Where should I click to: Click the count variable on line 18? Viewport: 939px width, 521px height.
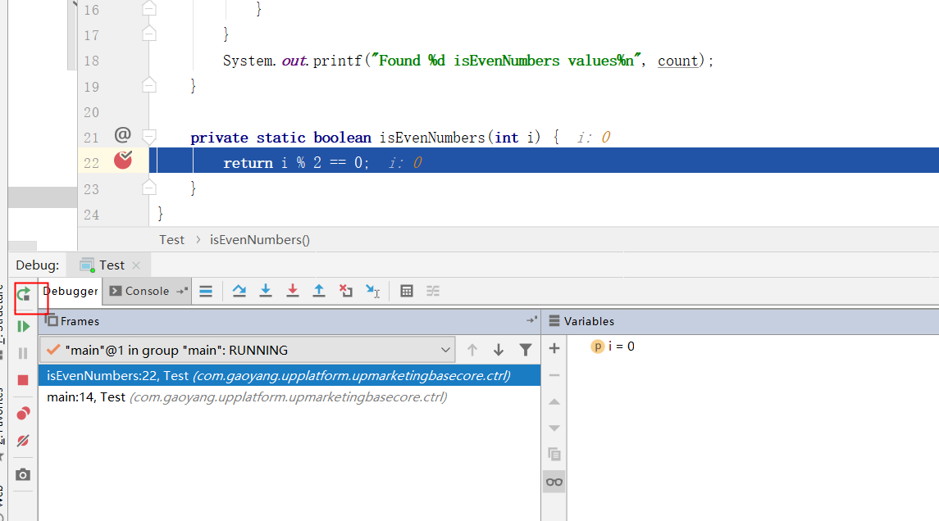(x=678, y=61)
